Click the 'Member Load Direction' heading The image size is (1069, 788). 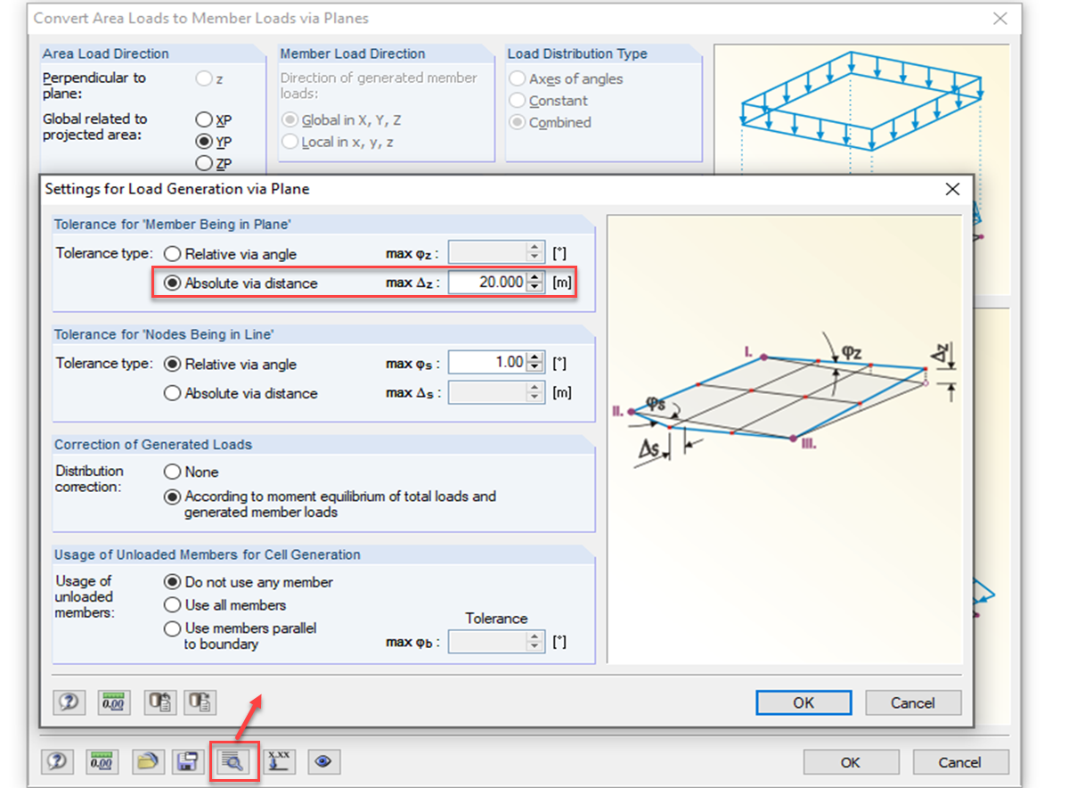(353, 53)
